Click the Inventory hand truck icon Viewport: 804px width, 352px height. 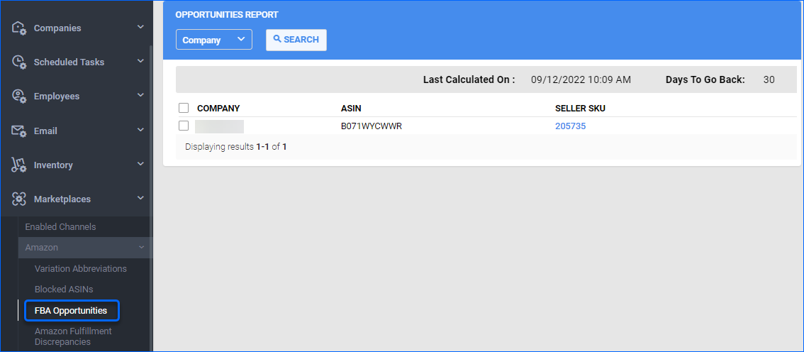coord(19,165)
